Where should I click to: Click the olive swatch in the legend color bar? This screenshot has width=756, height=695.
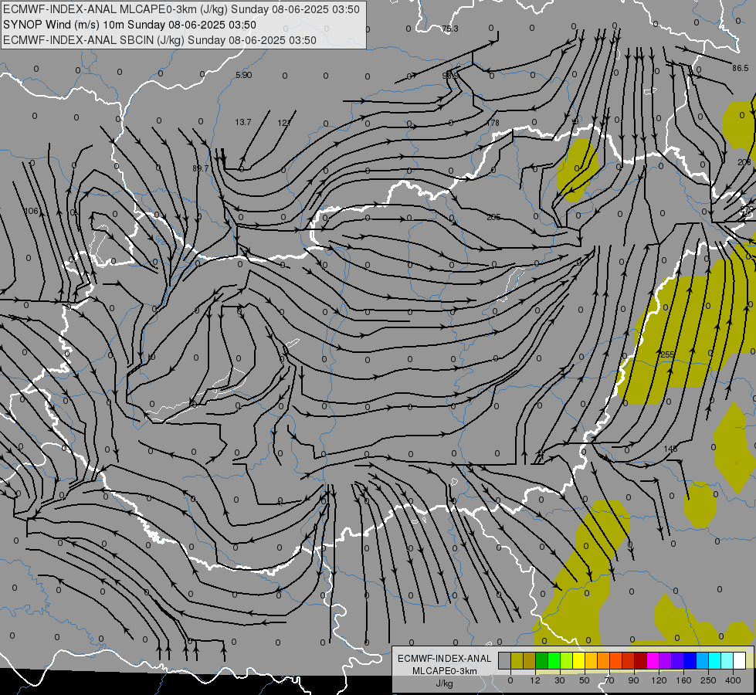(517, 660)
